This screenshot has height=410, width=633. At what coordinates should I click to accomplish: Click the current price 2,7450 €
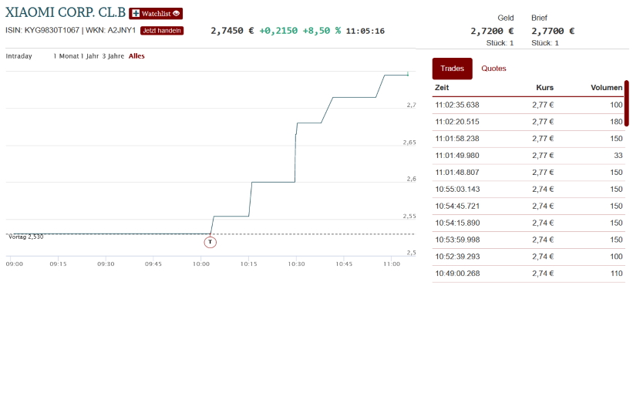232,31
